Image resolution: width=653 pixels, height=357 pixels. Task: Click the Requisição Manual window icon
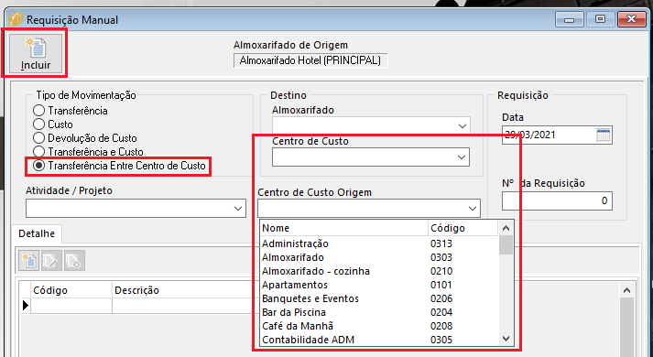(16, 19)
